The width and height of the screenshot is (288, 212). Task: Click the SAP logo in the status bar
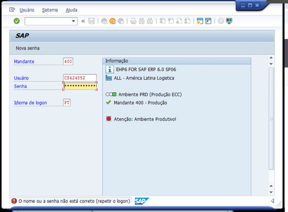142,201
